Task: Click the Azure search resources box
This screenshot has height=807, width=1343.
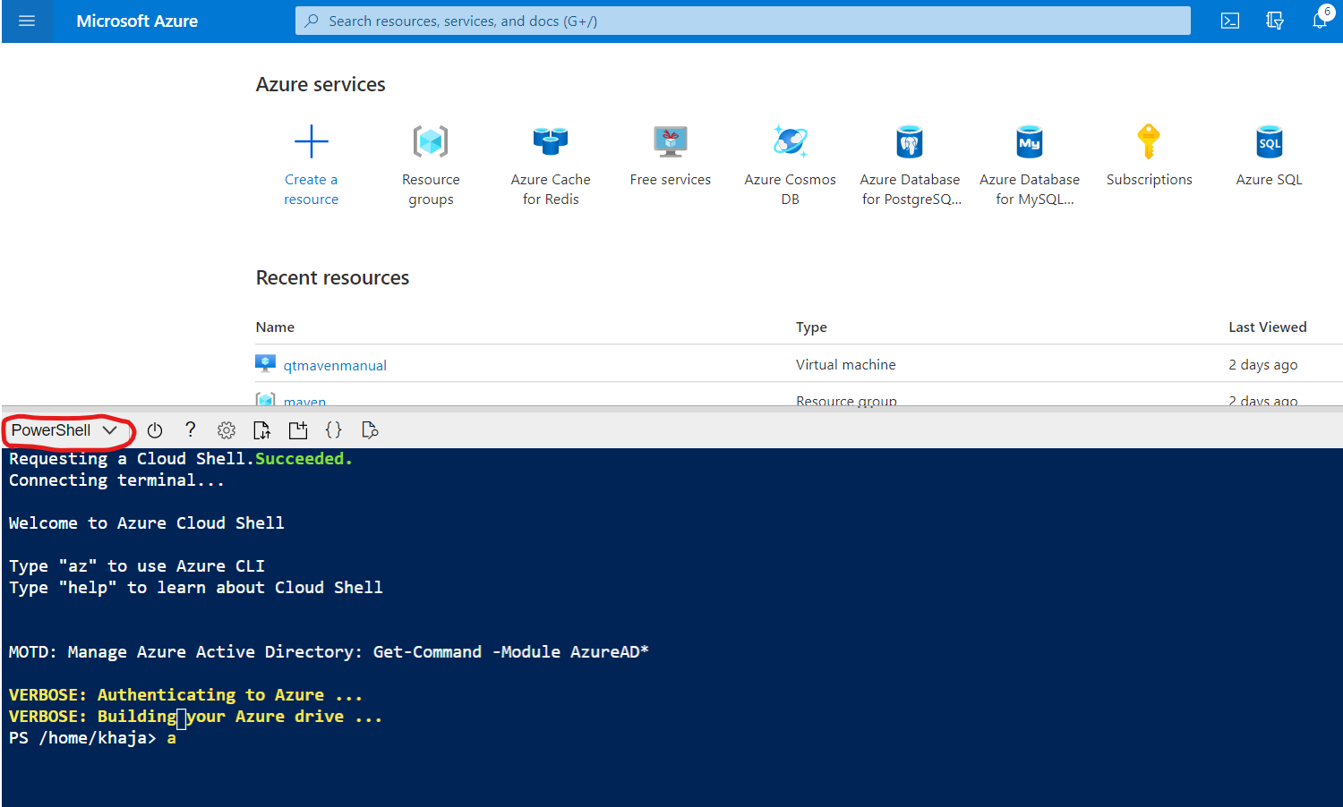Action: (x=743, y=21)
